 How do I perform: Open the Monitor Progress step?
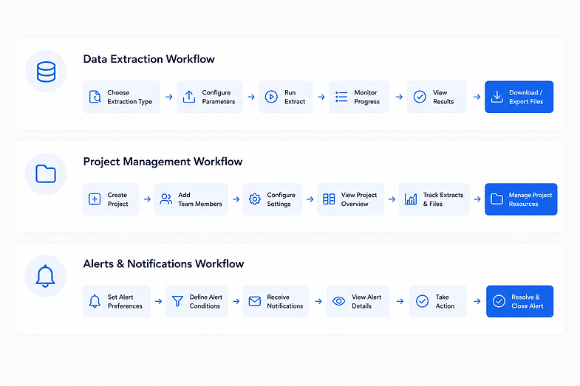coord(359,97)
